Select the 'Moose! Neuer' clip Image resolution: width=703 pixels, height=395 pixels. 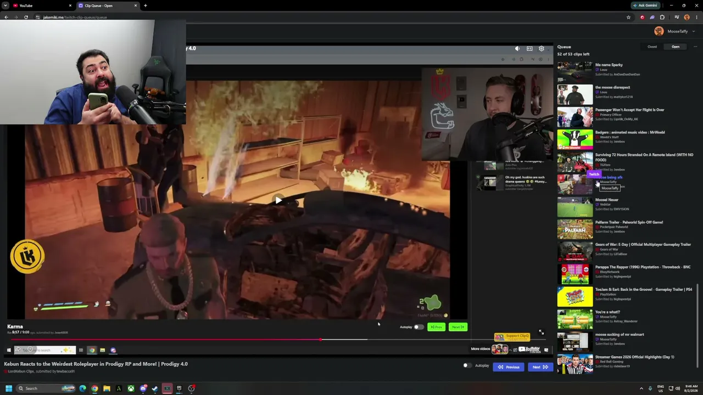pos(626,207)
